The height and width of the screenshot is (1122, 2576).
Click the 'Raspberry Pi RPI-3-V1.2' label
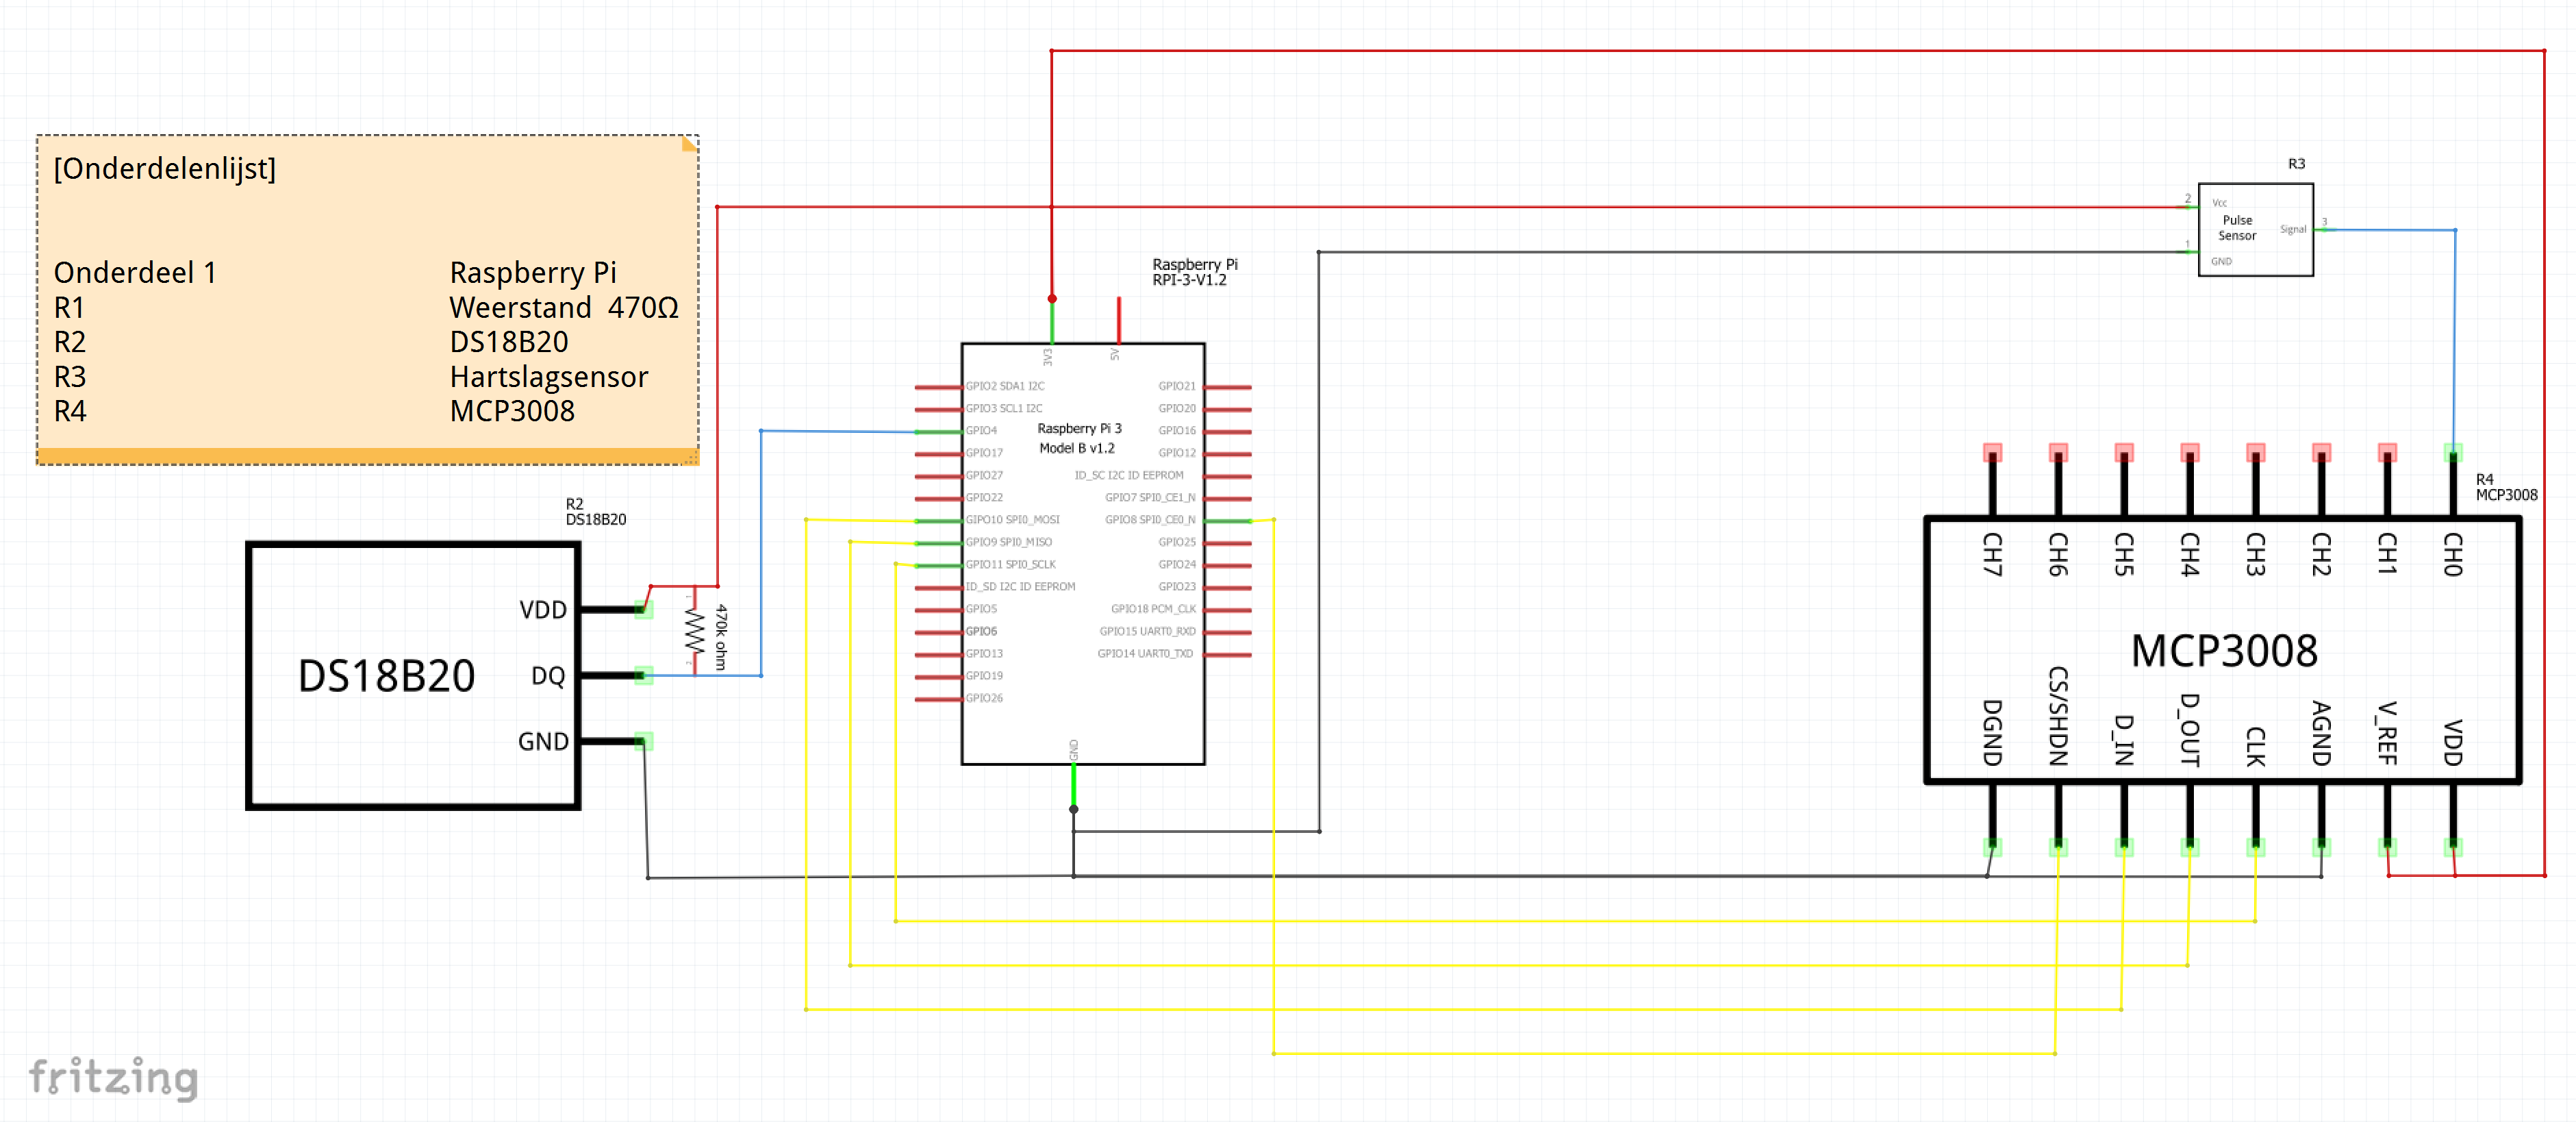click(1195, 272)
